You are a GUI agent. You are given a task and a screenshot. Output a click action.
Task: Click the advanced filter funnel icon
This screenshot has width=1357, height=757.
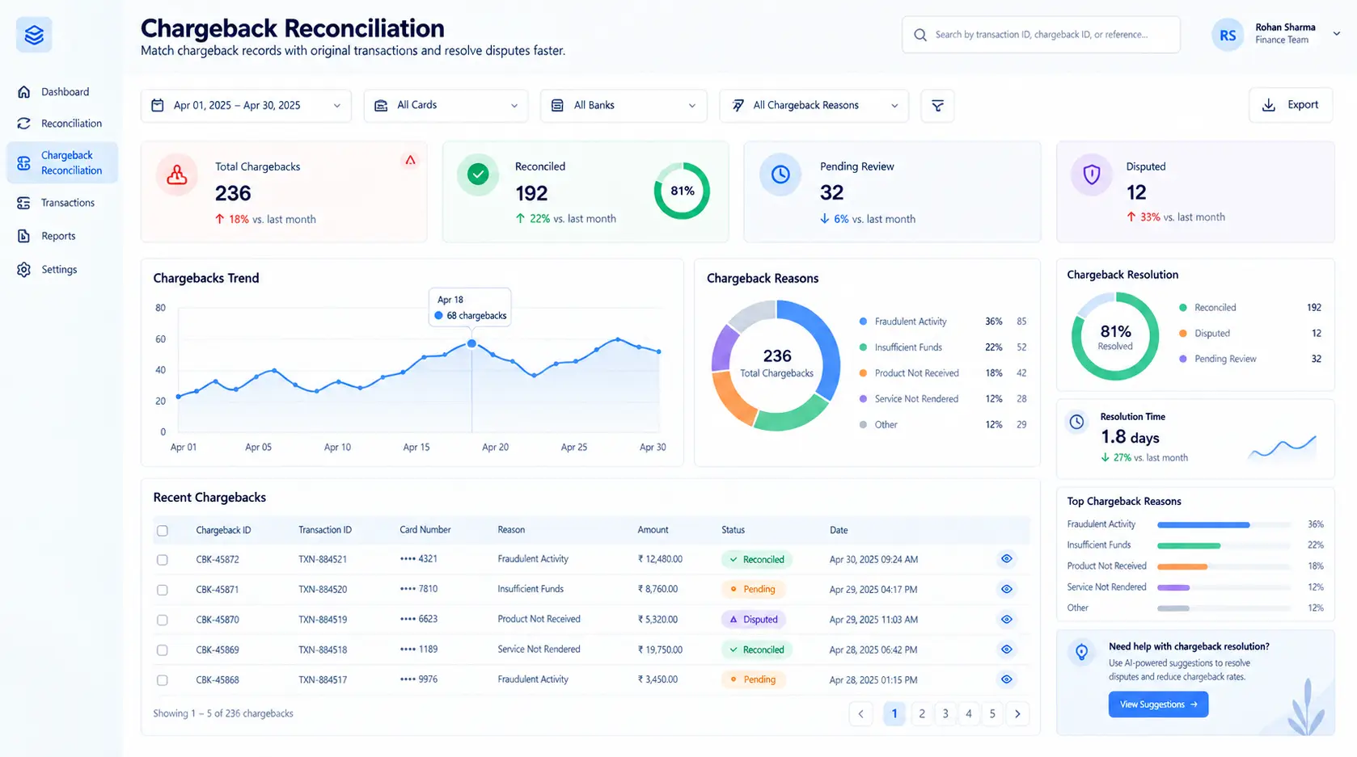tap(937, 106)
